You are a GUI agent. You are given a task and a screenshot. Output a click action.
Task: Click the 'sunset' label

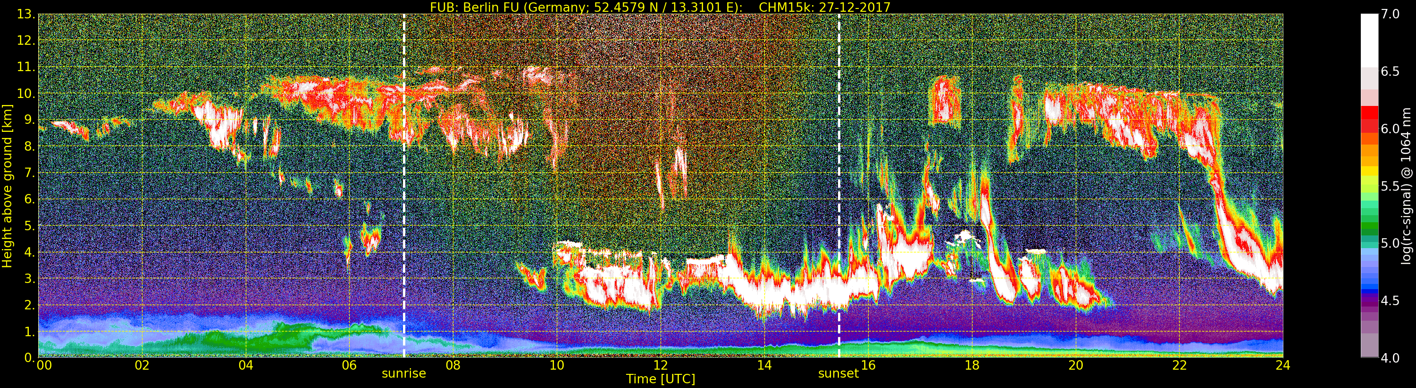(838, 373)
